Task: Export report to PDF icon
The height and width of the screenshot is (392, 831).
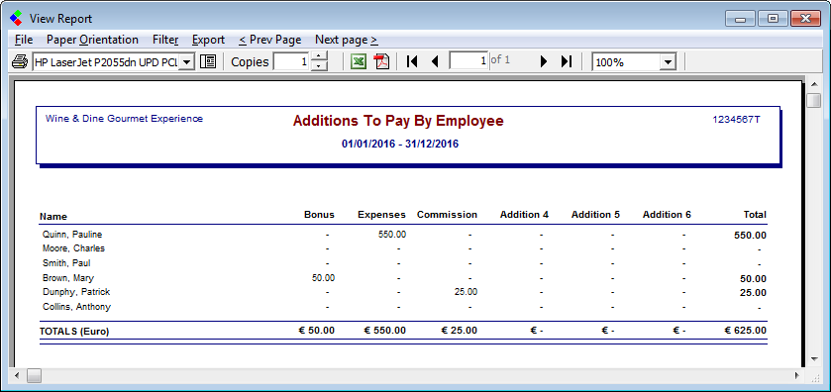Action: pos(381,62)
